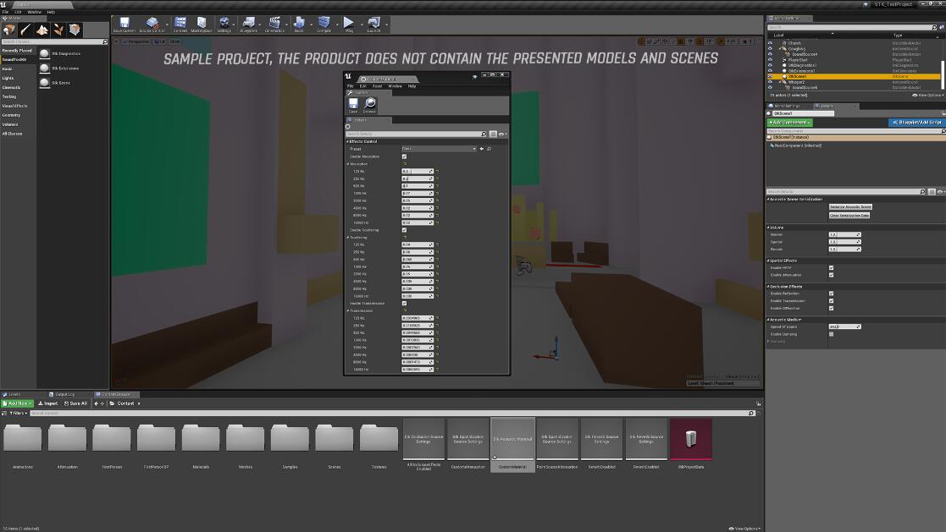Select the CustomMaterial asset thumbnail
Viewport: 946px width, 532px height.
click(512, 440)
